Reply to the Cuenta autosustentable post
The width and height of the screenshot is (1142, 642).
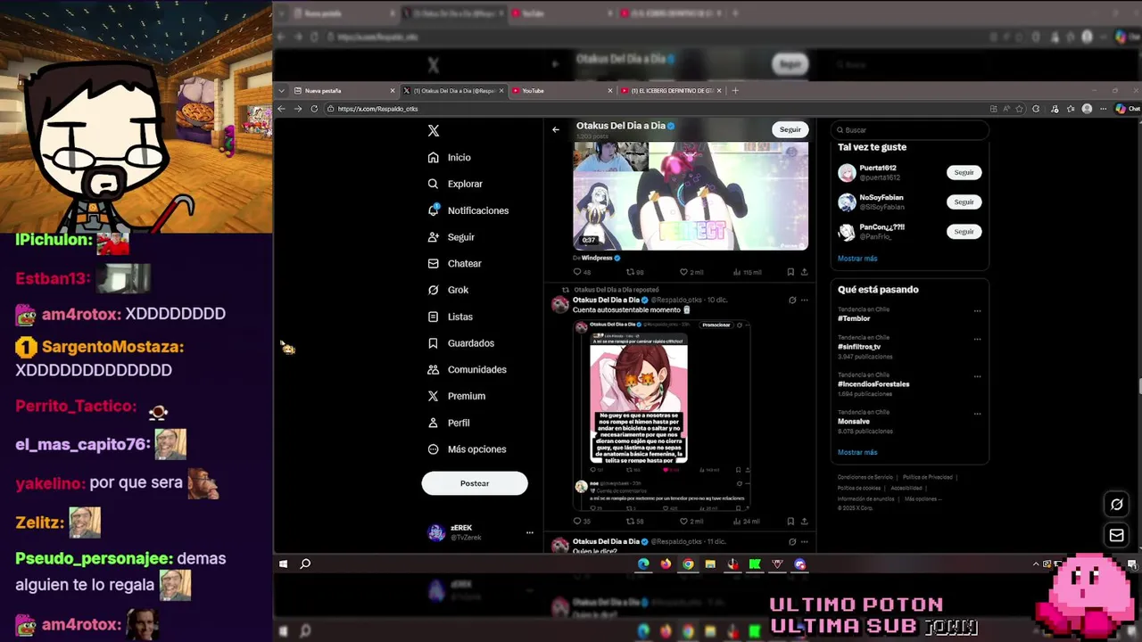pyautogui.click(x=582, y=522)
